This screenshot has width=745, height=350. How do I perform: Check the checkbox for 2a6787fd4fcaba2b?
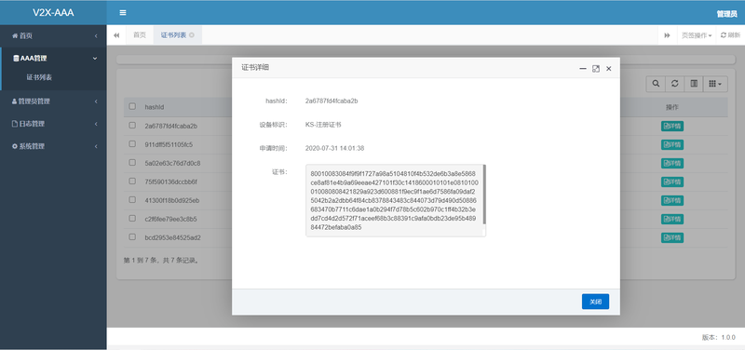tap(132, 126)
